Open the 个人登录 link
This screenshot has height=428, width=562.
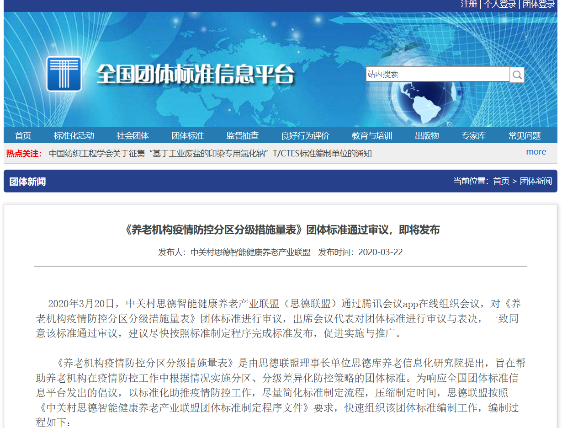500,4
